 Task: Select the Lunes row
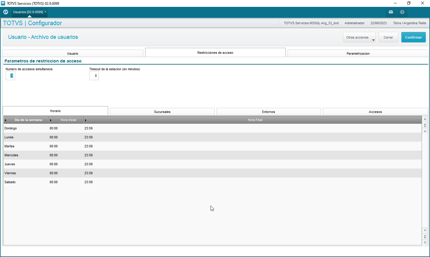pyautogui.click(x=212, y=137)
